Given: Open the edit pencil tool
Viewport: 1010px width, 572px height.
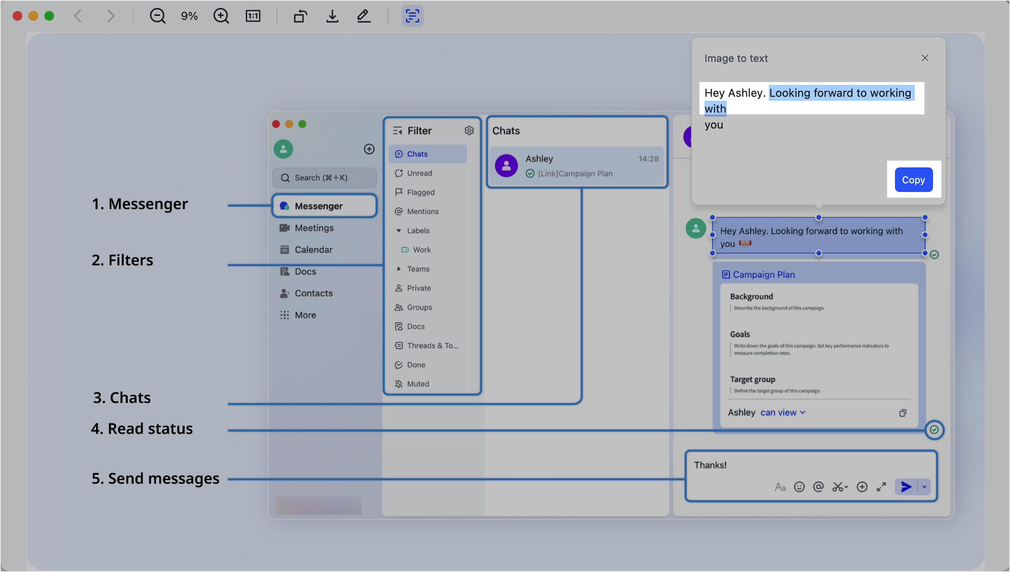Looking at the screenshot, I should click(x=363, y=16).
